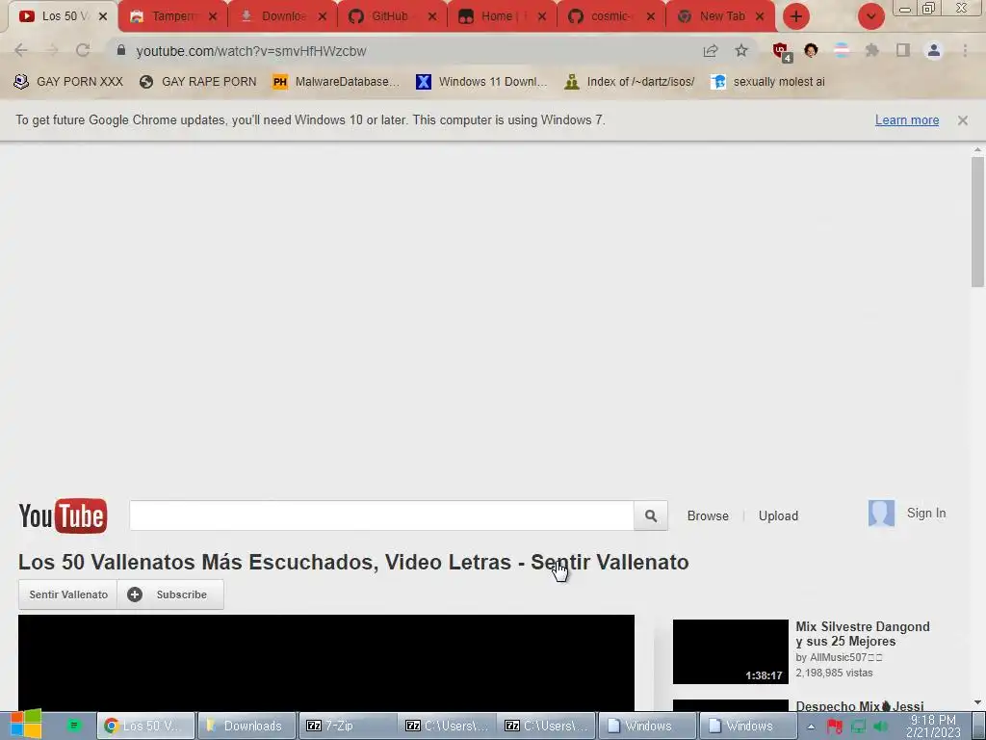986x740 pixels.
Task: Click the address bar URL
Action: [x=251, y=51]
